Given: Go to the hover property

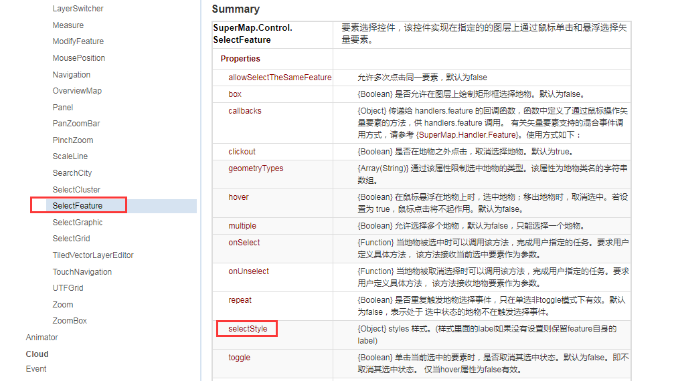Looking at the screenshot, I should pyautogui.click(x=238, y=197).
